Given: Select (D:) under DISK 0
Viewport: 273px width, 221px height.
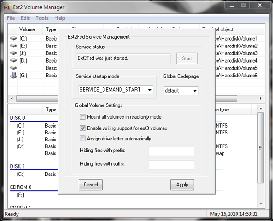Looking at the screenshot, I should click(x=21, y=146).
